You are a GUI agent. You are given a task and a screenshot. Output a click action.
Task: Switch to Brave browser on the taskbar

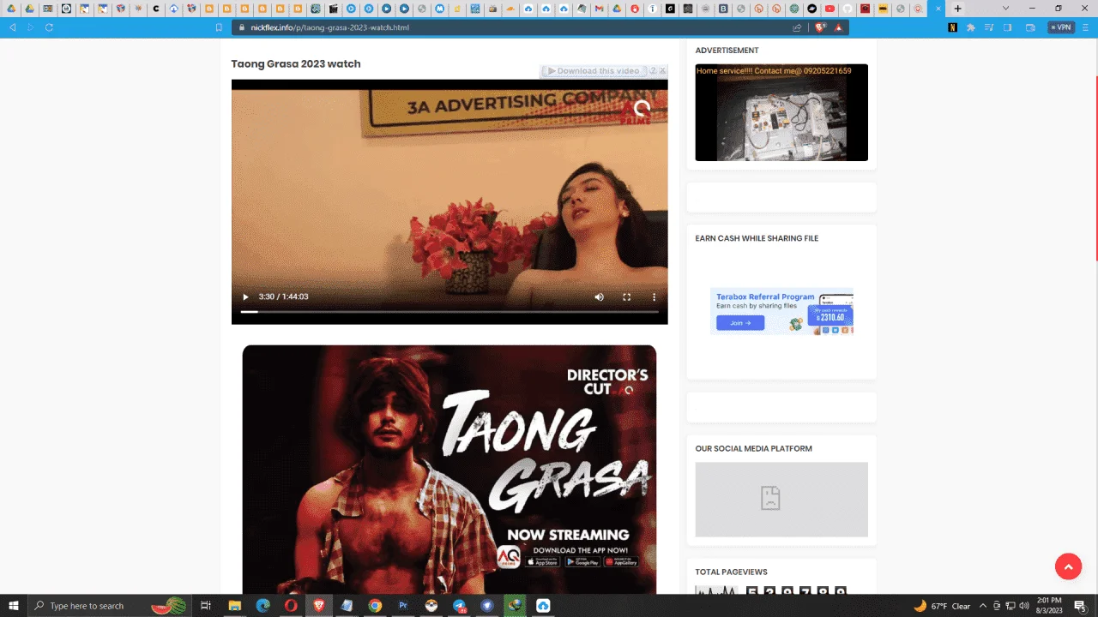pos(319,606)
